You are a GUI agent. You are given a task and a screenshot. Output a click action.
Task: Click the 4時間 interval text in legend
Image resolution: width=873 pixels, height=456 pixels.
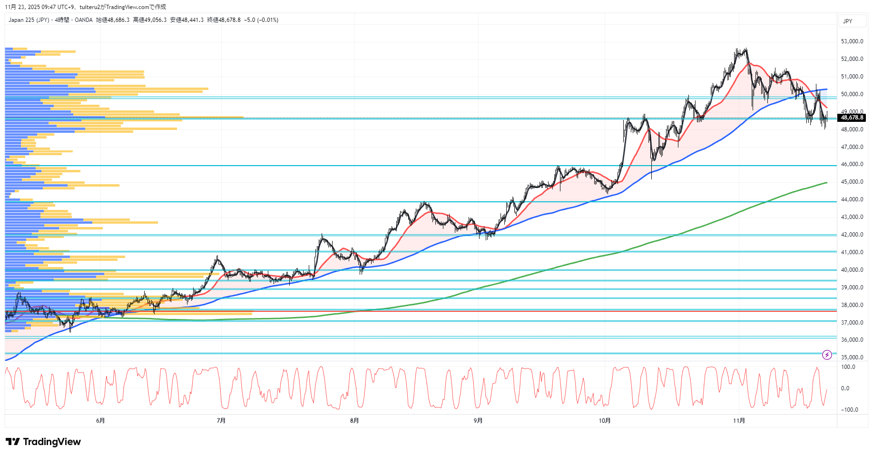pos(62,20)
